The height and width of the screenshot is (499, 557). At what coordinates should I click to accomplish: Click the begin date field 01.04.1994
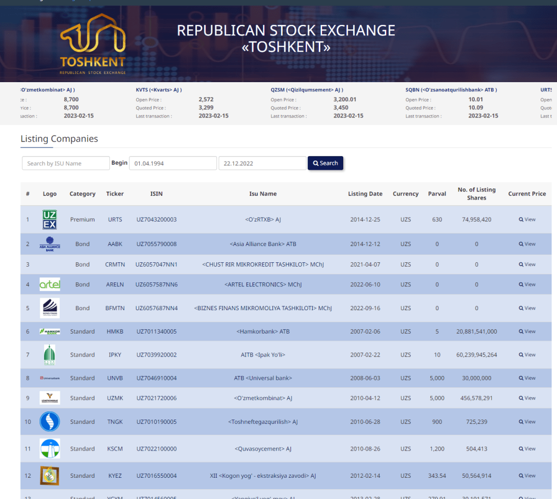pos(172,163)
